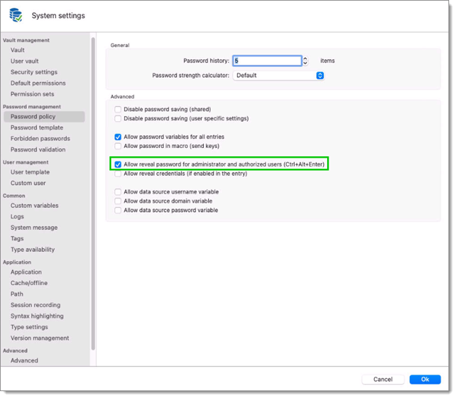The height and width of the screenshot is (398, 456).
Task: Open Password validation settings
Action: [38, 149]
